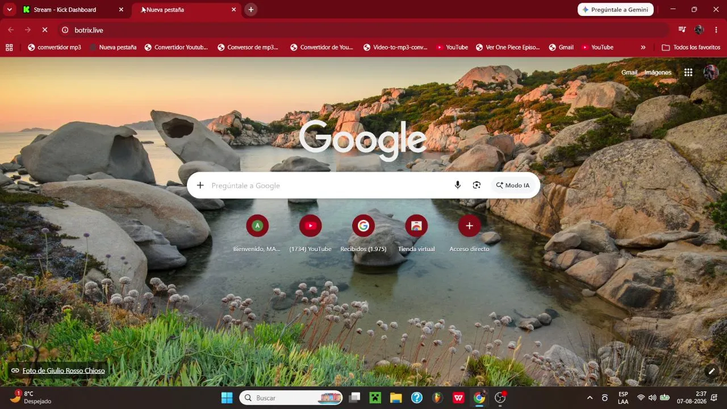Switch to the Stream - Kick Dashboard tab
The width and height of the screenshot is (727, 409).
(73, 10)
